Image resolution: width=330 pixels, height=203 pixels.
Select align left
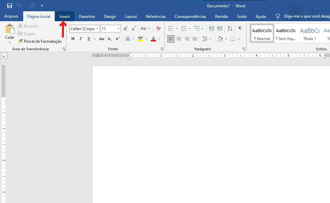(x=171, y=39)
